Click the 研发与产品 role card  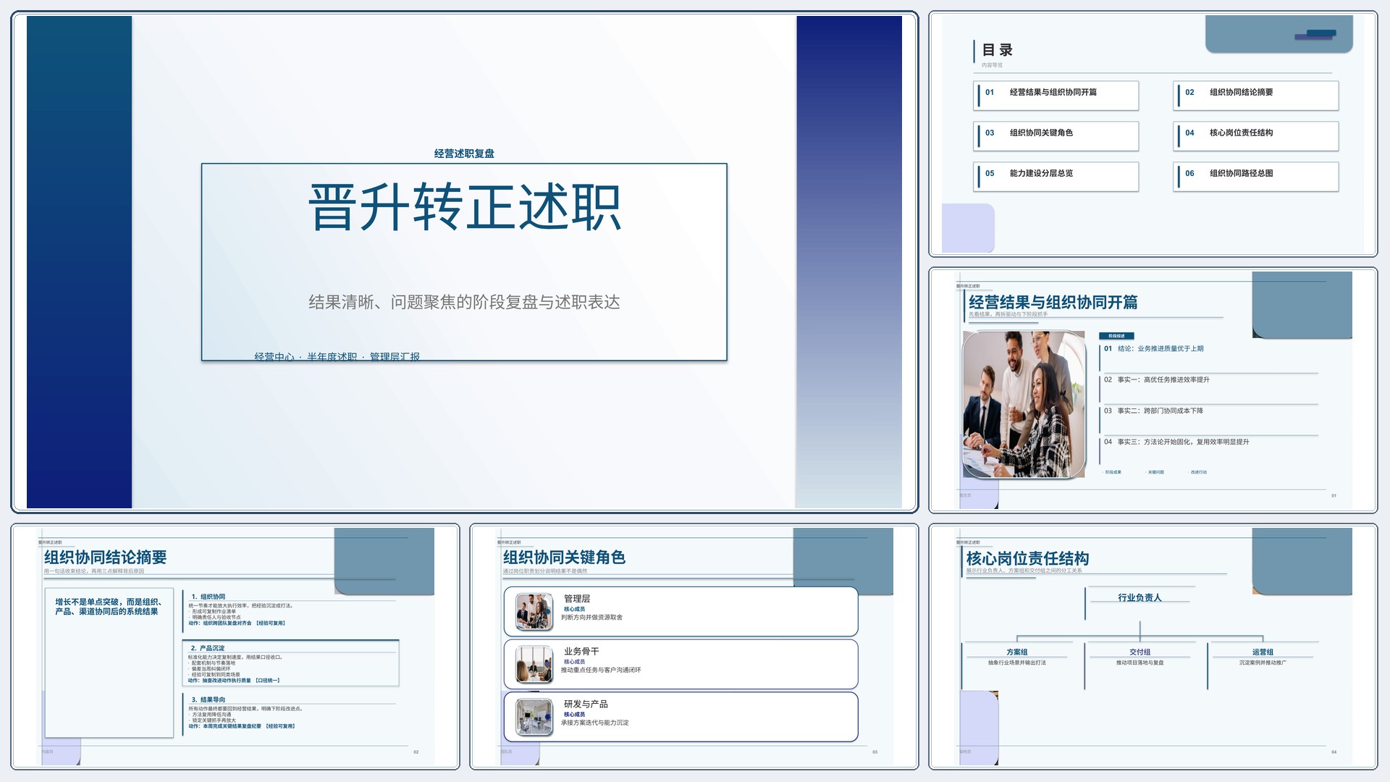click(x=681, y=717)
